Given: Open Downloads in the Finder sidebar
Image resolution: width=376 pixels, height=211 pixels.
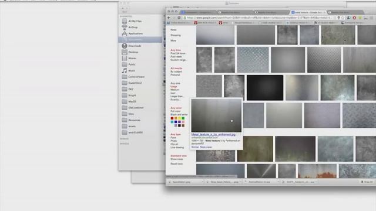Looking at the screenshot, I should 135,46.
